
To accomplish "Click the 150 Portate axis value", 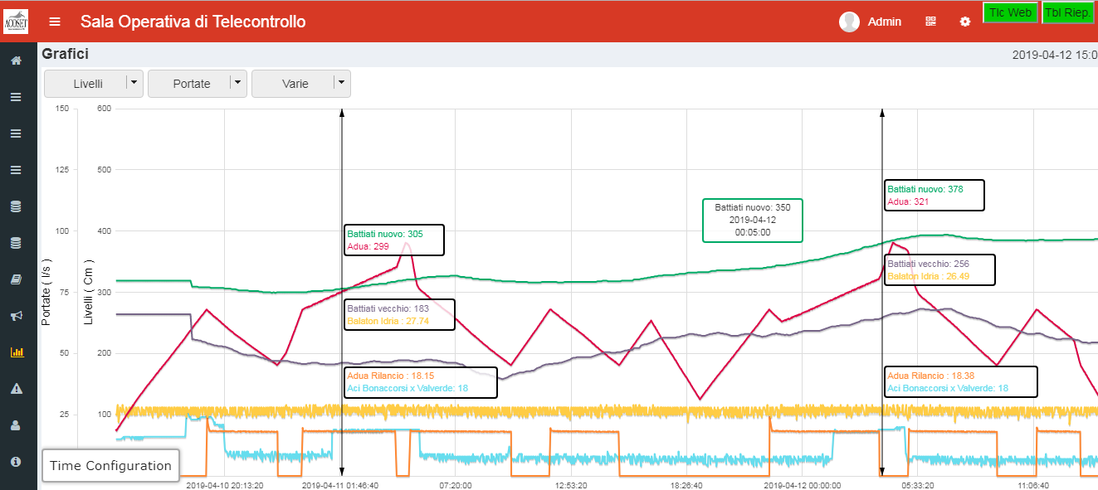I will click(61, 108).
